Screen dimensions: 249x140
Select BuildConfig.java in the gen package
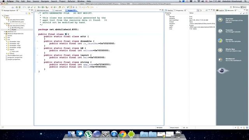(x=18, y=28)
